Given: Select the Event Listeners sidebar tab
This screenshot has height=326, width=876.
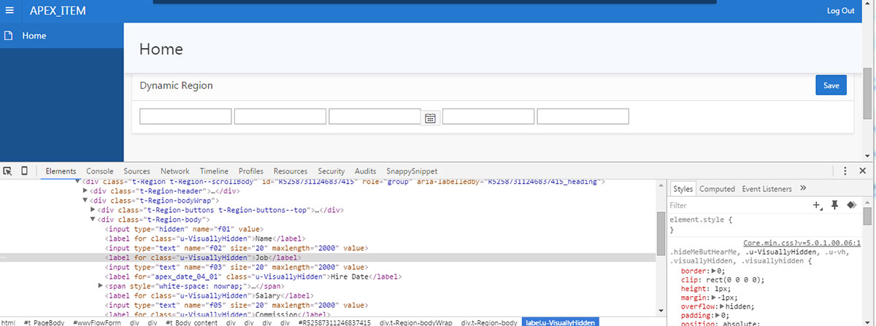Looking at the screenshot, I should point(766,188).
